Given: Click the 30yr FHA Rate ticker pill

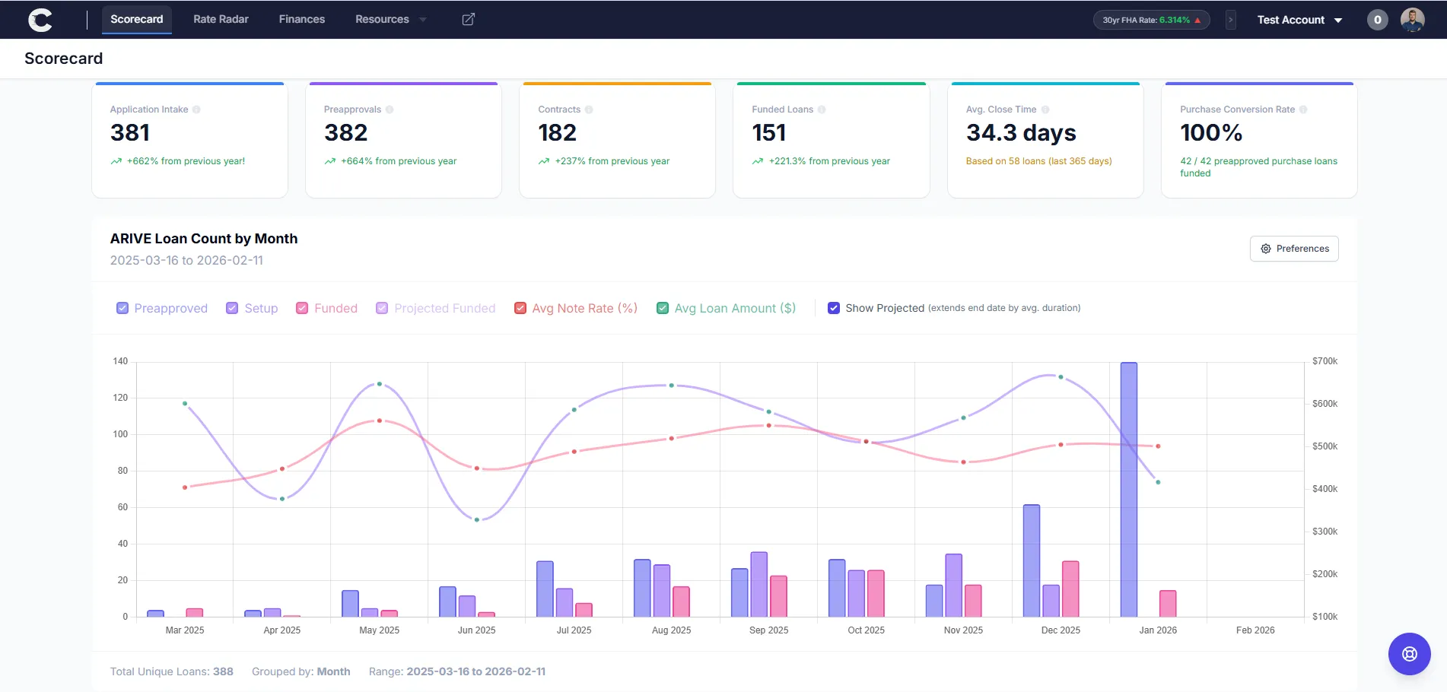Looking at the screenshot, I should (x=1151, y=20).
